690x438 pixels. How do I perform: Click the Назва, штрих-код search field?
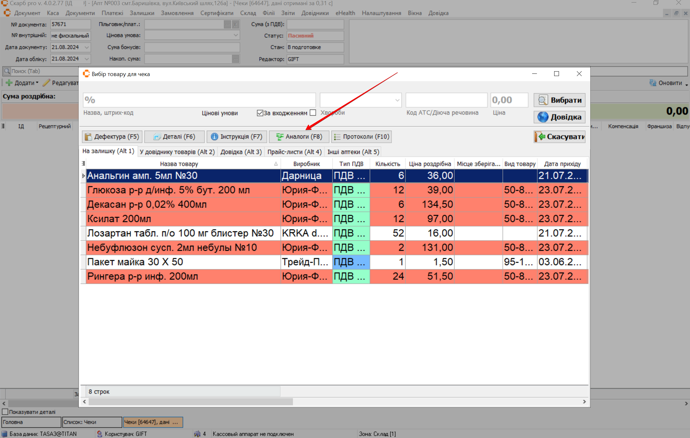[199, 100]
